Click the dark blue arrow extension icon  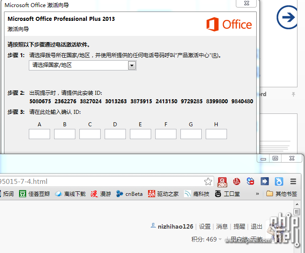[265, 181]
